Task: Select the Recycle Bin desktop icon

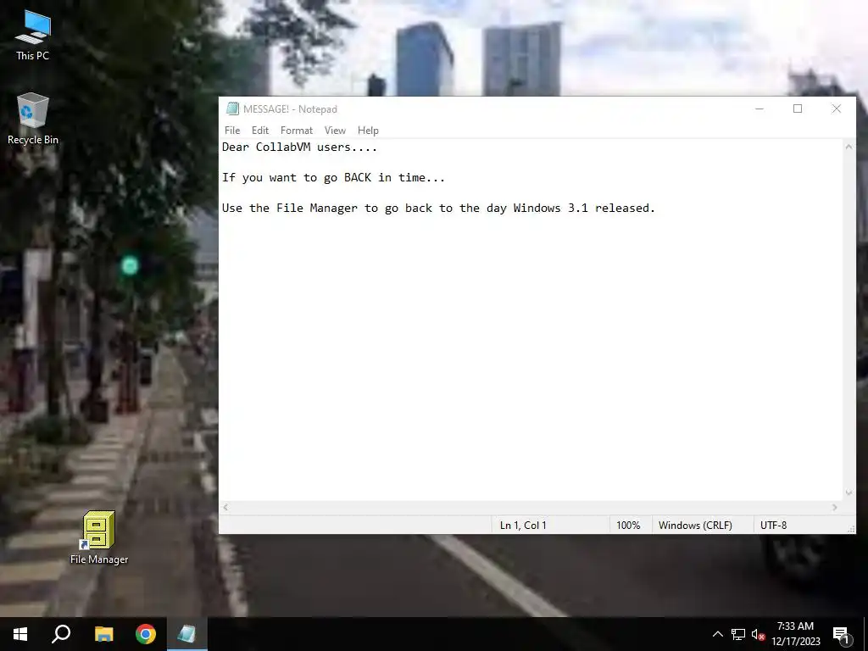Action: click(33, 119)
